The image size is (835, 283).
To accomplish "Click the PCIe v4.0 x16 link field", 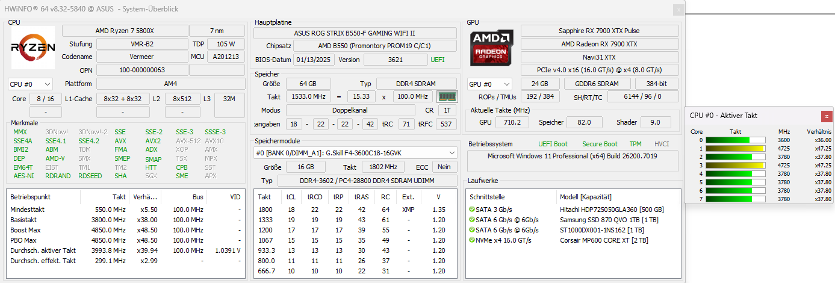I will (x=599, y=70).
